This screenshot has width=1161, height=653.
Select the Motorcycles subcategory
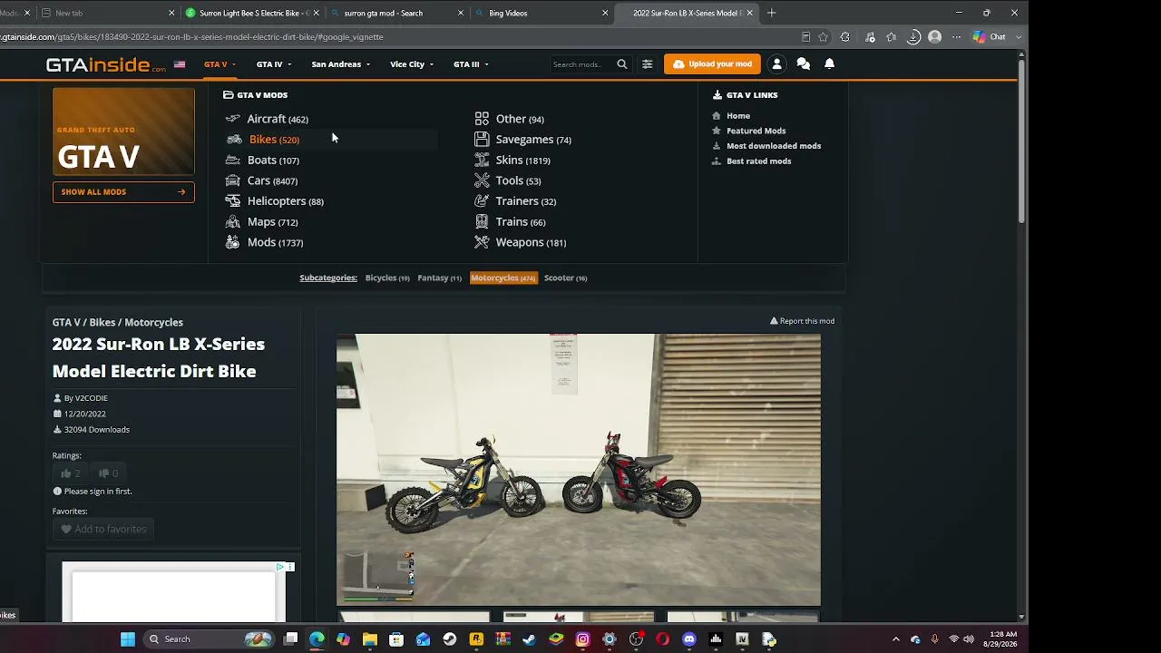(x=503, y=278)
